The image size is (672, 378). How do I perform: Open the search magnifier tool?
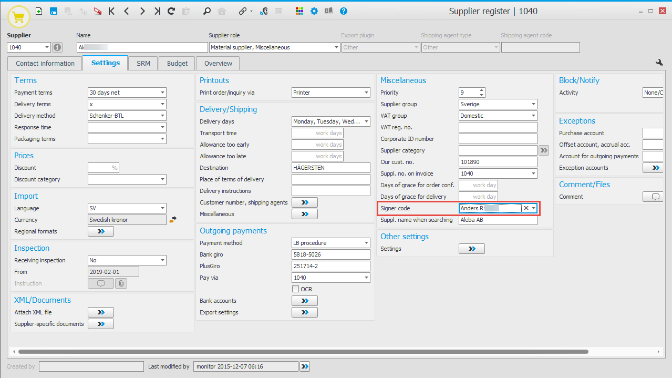(207, 11)
